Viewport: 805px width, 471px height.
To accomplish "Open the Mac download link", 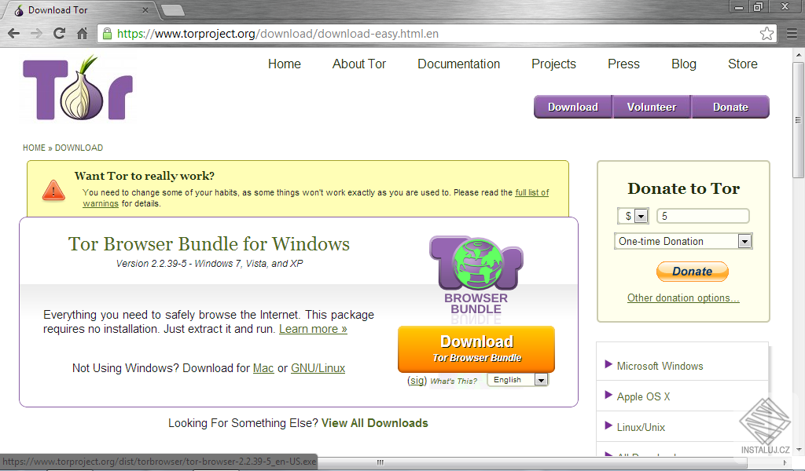I will point(263,368).
